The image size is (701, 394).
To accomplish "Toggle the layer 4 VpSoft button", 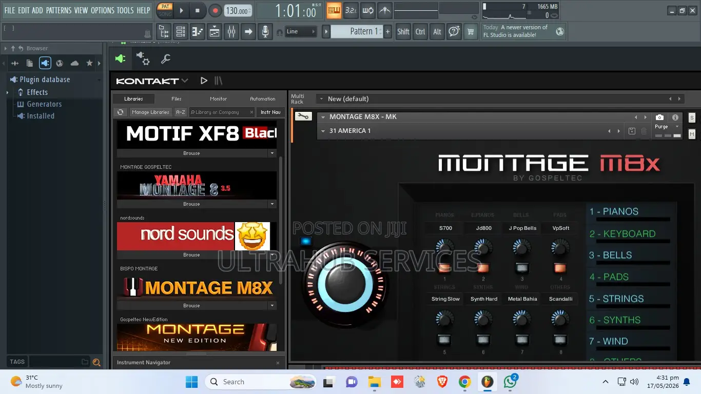I will click(560, 268).
